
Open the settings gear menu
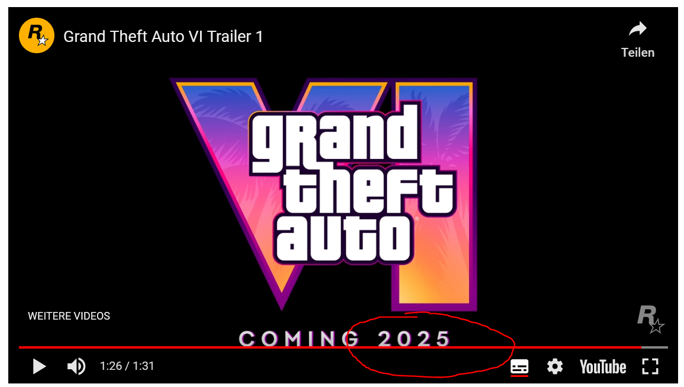[x=555, y=366]
